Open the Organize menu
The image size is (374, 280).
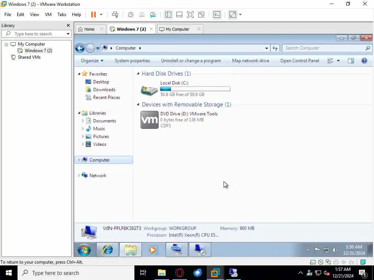coord(92,61)
